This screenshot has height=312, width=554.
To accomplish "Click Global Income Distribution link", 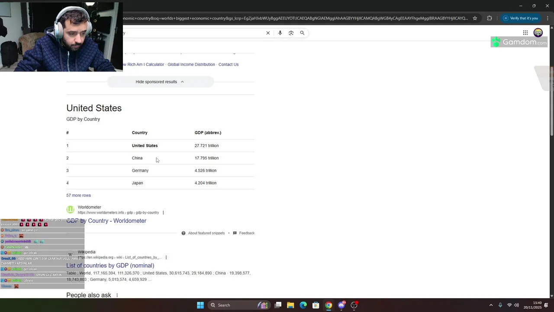I will pos(191,65).
